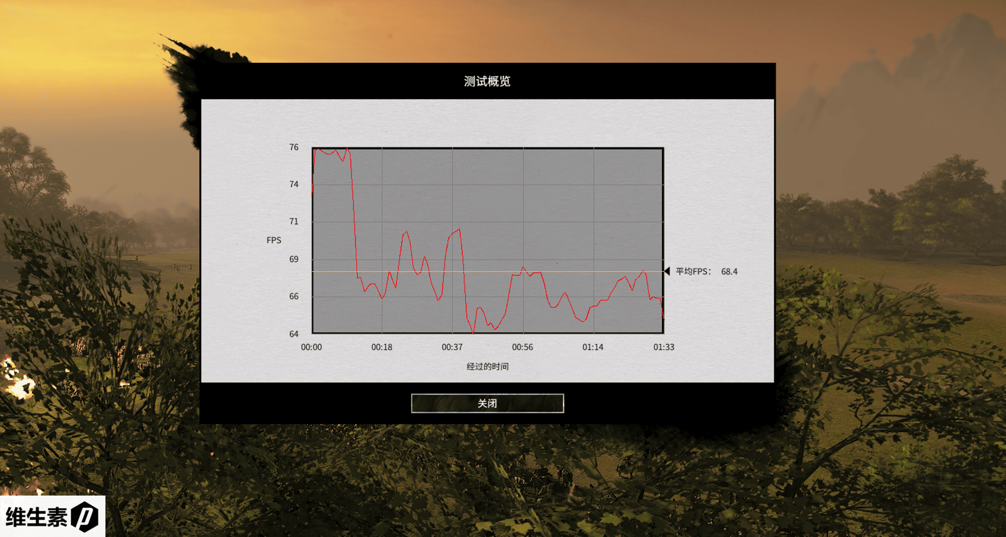Click the 00:56 time tick label

pyautogui.click(x=523, y=347)
